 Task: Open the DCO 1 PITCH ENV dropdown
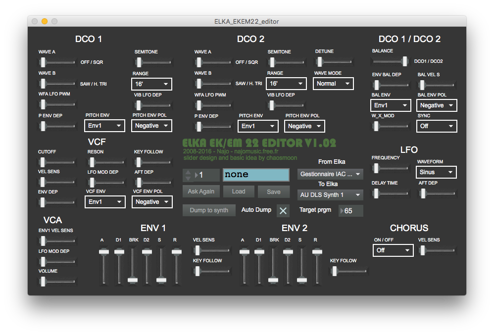click(104, 126)
